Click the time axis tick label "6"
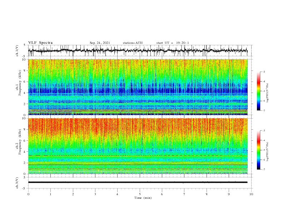Viewport: 283px width, 218px height. point(162,194)
